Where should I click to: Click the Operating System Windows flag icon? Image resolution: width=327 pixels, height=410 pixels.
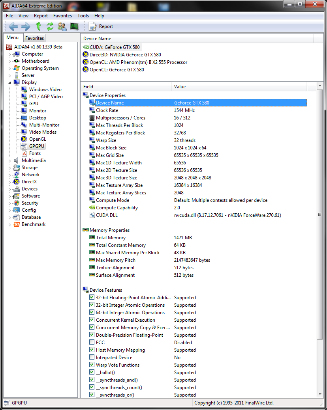pyautogui.click(x=17, y=68)
